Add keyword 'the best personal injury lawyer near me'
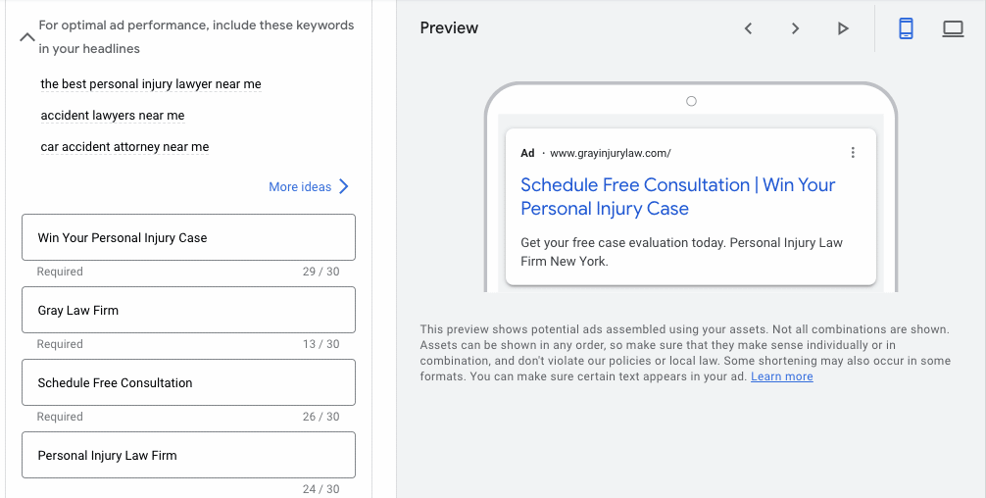986x498 pixels. [151, 84]
